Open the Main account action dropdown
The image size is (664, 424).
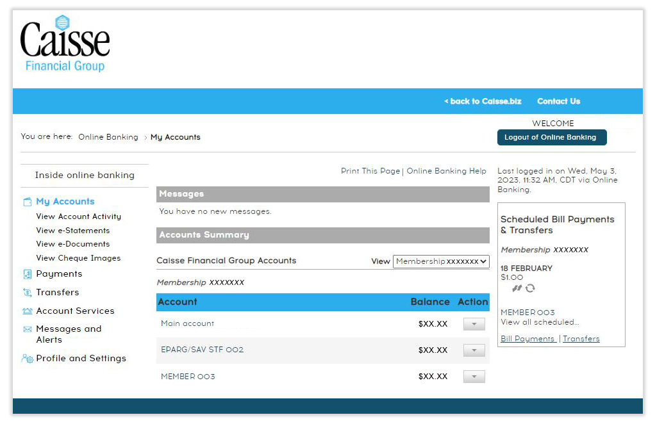(474, 324)
